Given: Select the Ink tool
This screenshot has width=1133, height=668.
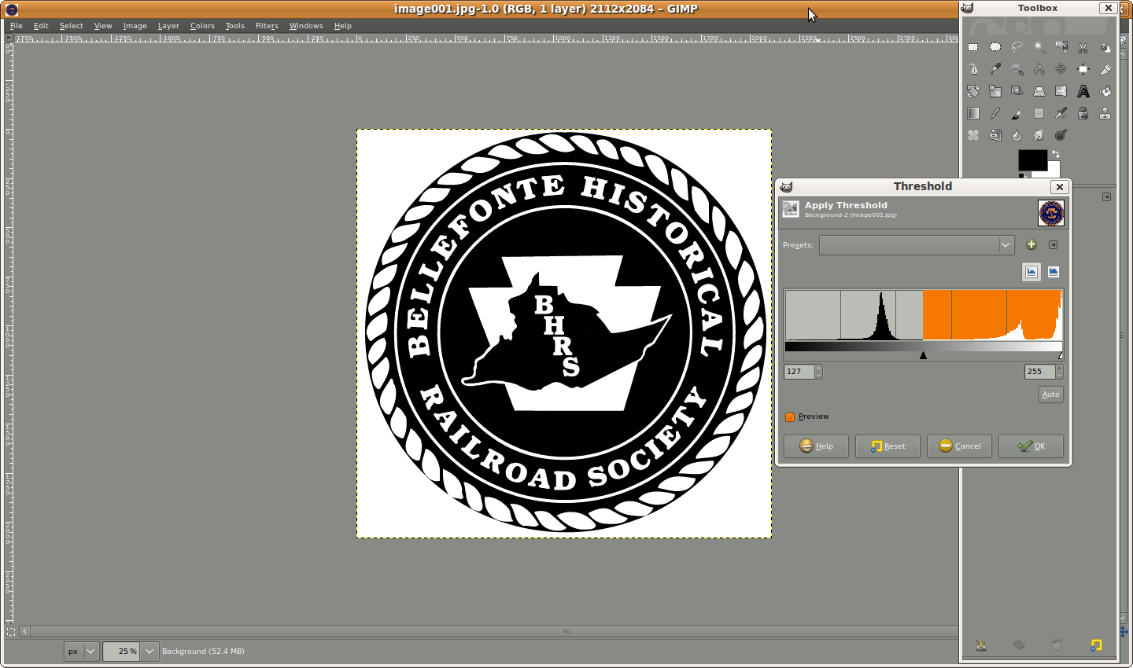Looking at the screenshot, I should point(1083,113).
